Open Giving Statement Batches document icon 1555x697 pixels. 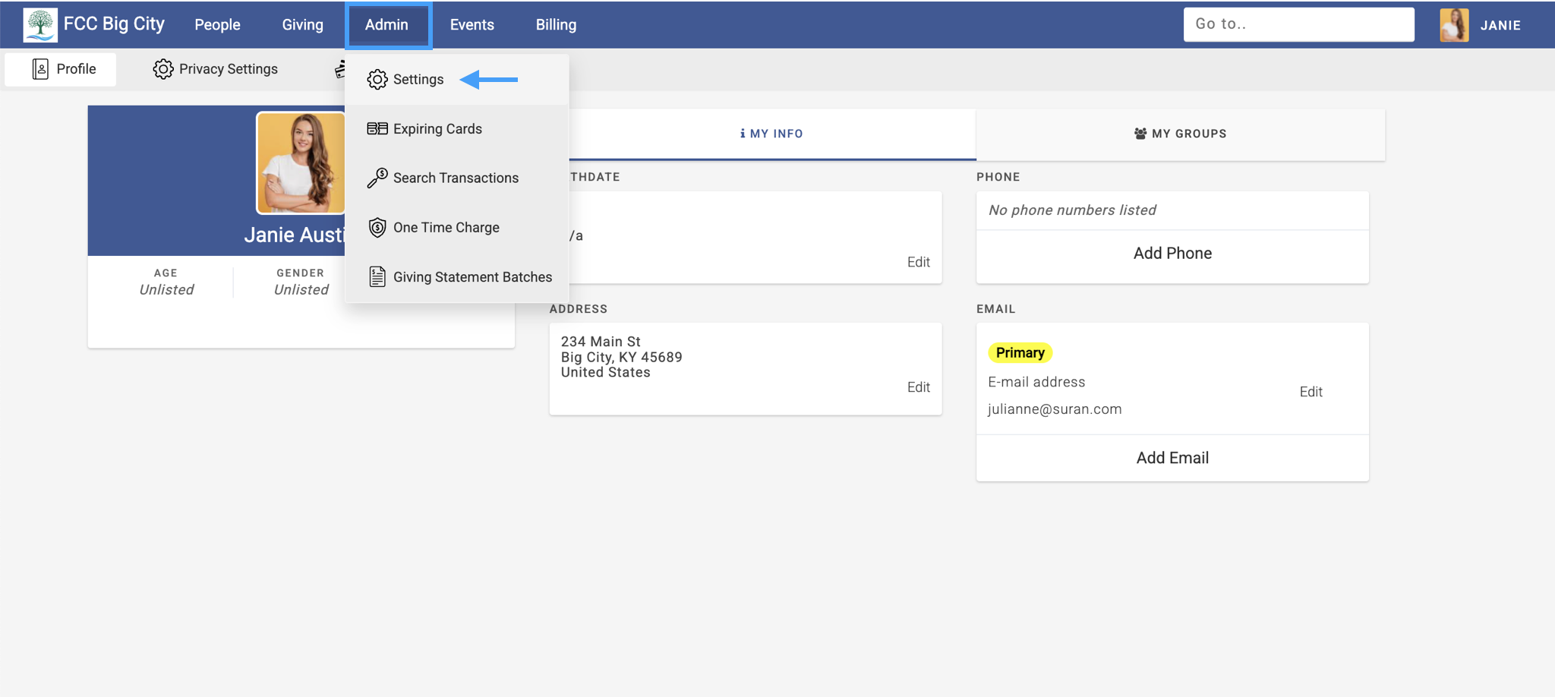[377, 276]
